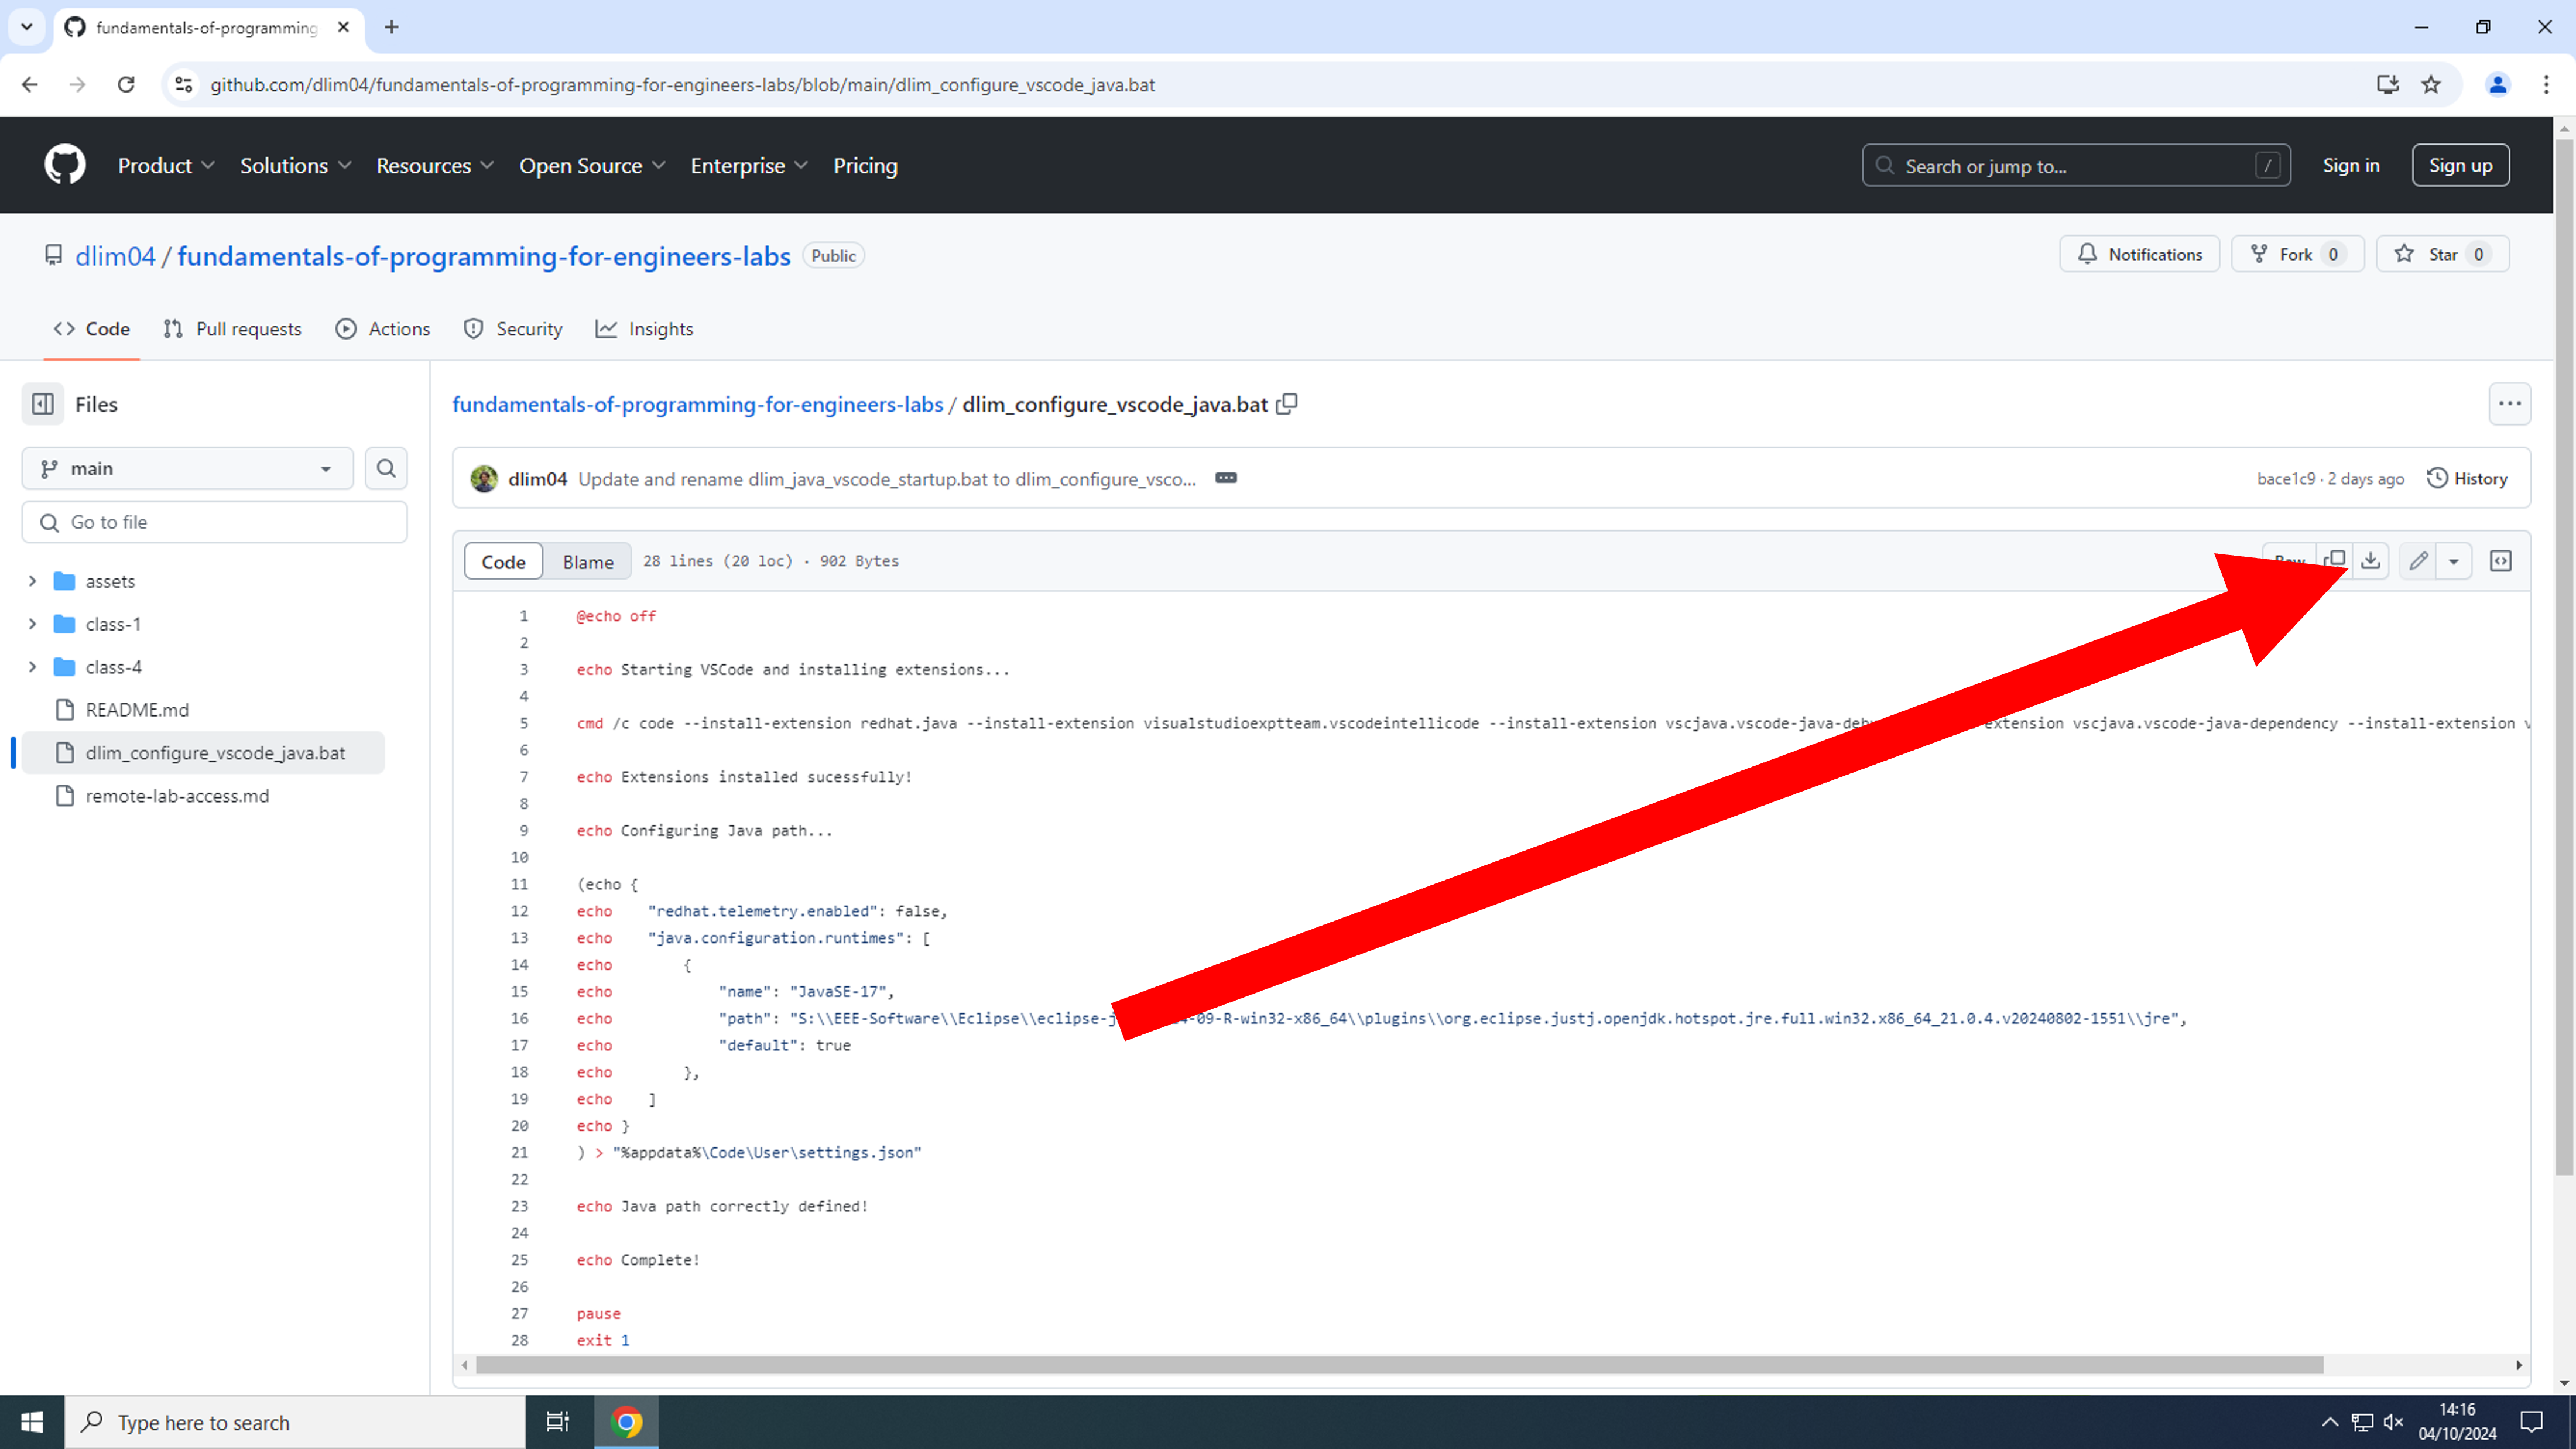This screenshot has height=1449, width=2576.
Task: Switch to Code view toggle
Action: point(503,561)
